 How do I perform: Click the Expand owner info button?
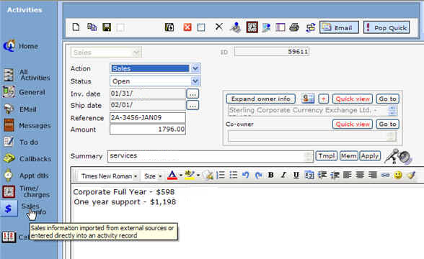point(261,99)
